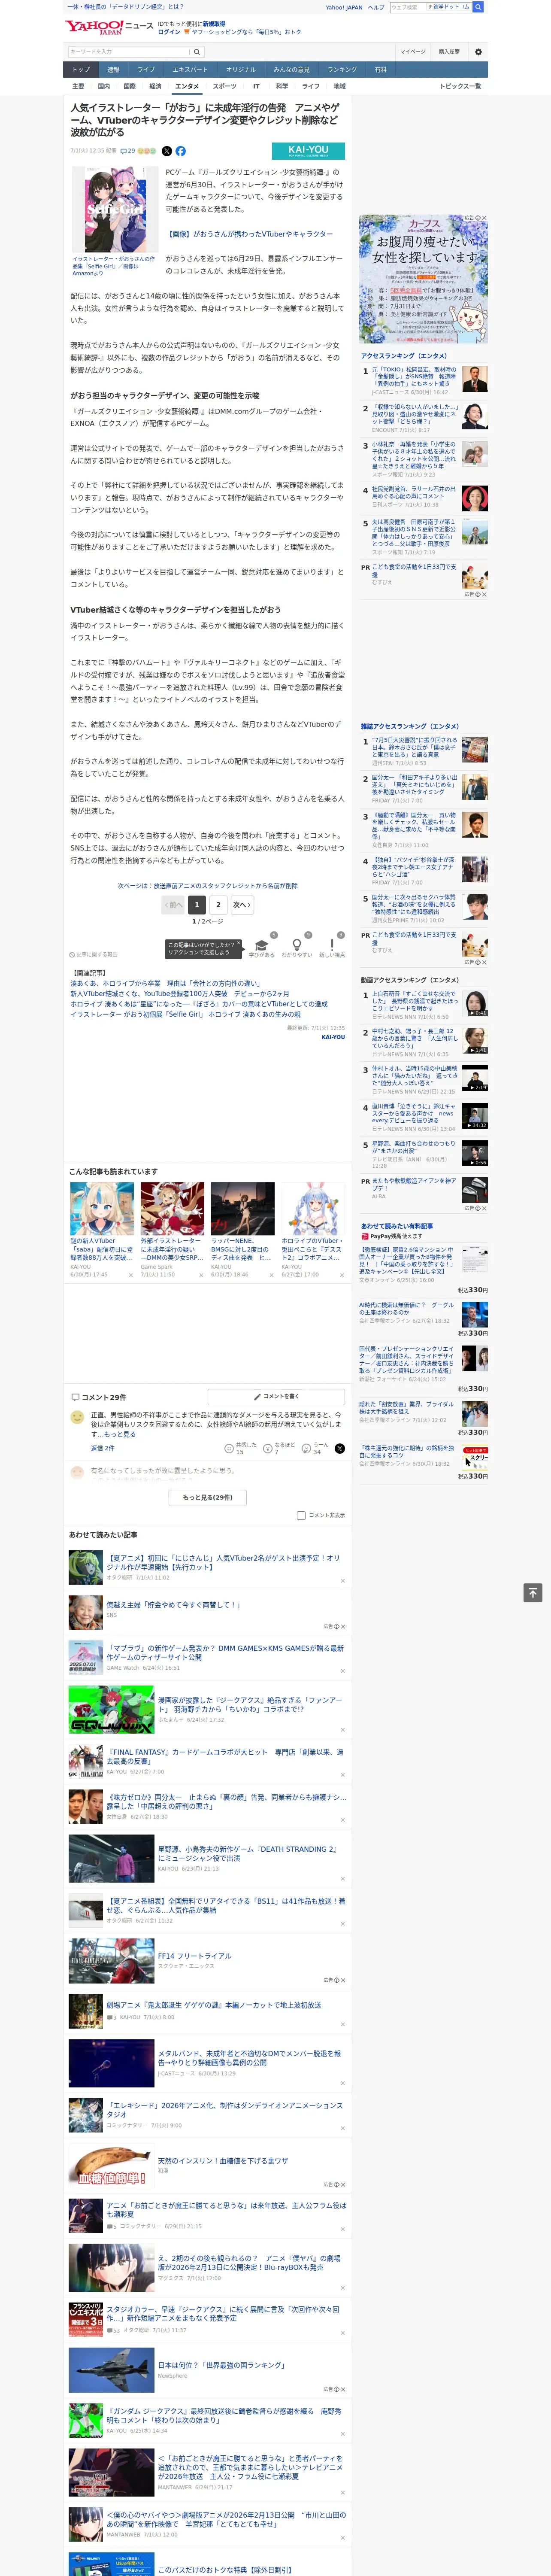Share article on X icon near headline
Screen dimensions: 551x2576
coord(167,151)
